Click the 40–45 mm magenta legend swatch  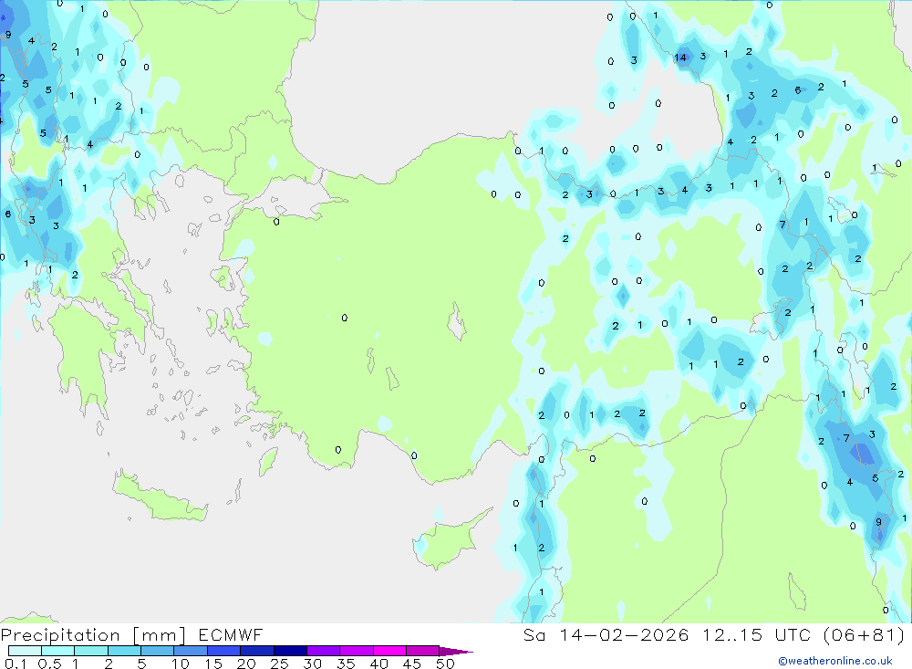(x=389, y=651)
